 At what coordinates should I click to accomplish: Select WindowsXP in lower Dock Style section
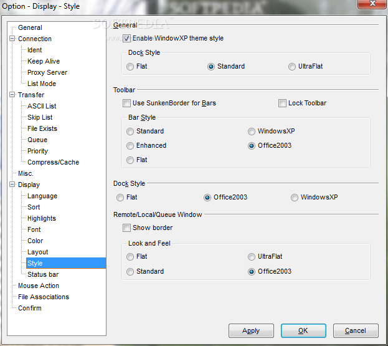tap(295, 198)
